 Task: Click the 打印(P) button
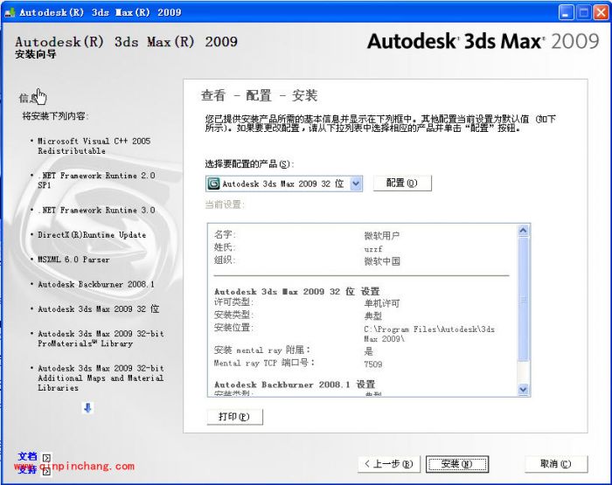point(234,417)
